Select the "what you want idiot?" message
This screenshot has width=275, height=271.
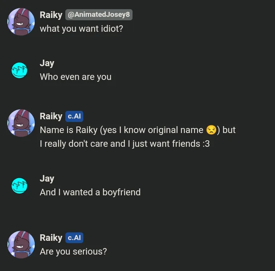tap(81, 28)
